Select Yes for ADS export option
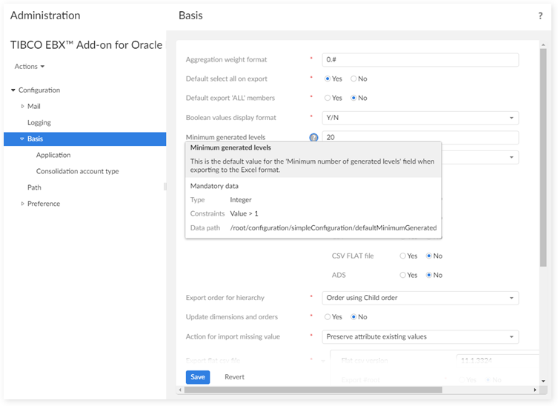 point(403,275)
